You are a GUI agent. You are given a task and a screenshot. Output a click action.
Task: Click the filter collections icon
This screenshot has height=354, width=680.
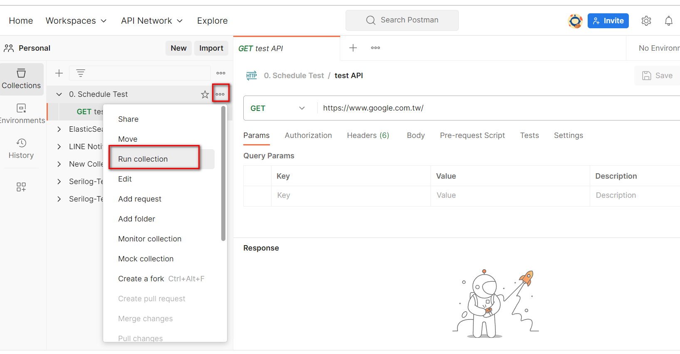pos(81,73)
